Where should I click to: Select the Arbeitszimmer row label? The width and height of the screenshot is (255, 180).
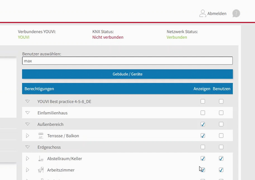[x=61, y=170]
